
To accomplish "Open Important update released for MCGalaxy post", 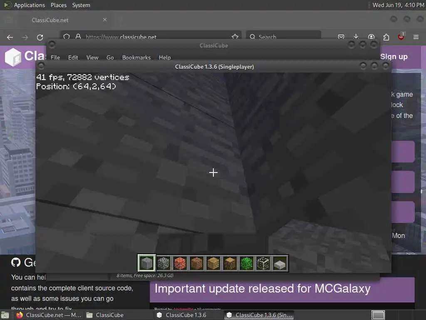I will coord(263,289).
